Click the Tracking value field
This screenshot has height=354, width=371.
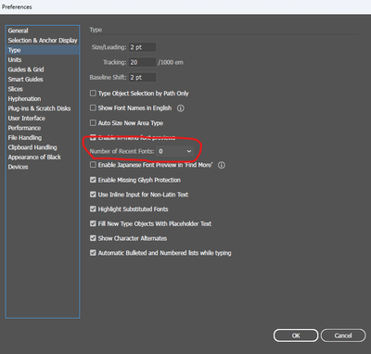click(142, 62)
